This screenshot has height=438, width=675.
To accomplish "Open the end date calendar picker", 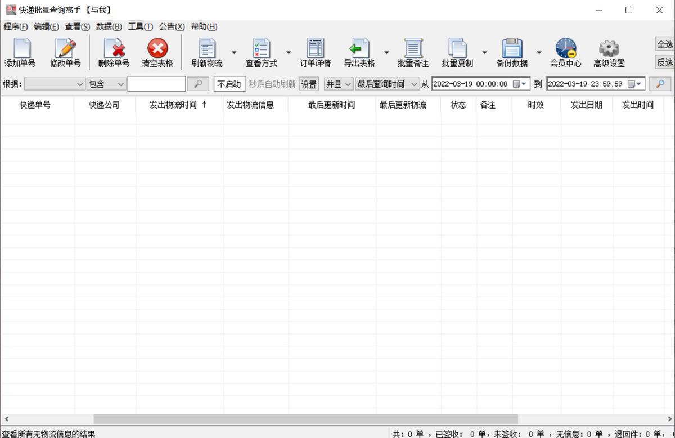I will 636,84.
